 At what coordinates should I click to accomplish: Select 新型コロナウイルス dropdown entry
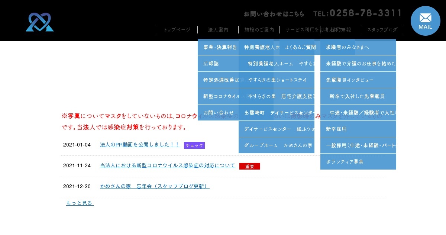[x=218, y=96]
